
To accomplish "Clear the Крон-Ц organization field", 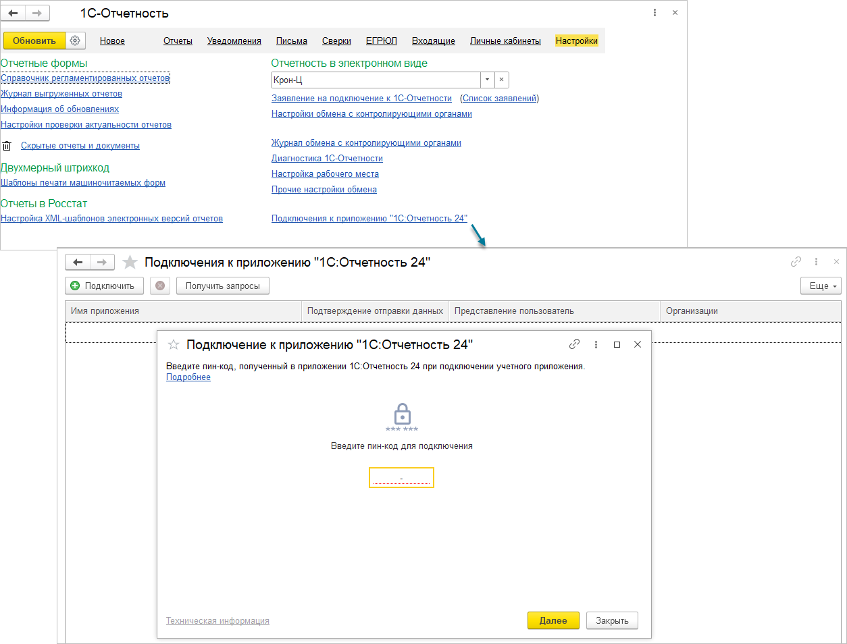I will coord(501,80).
